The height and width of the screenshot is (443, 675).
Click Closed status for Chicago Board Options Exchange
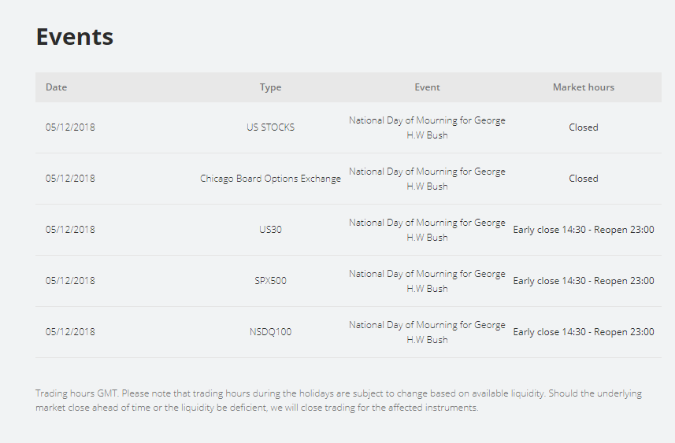pyautogui.click(x=583, y=179)
